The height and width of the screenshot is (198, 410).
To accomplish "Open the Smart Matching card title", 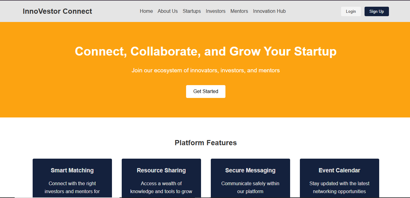I will pyautogui.click(x=72, y=171).
